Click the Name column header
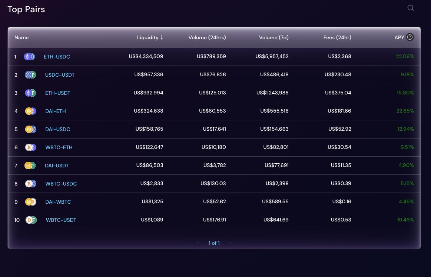 tap(21, 37)
